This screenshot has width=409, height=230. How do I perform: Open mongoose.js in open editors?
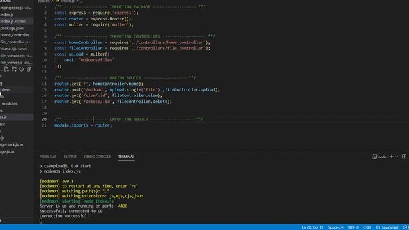click(x=15, y=8)
